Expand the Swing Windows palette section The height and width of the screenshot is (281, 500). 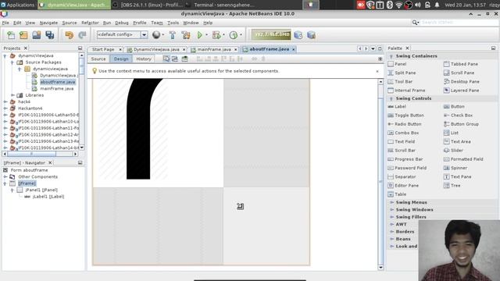(391, 210)
